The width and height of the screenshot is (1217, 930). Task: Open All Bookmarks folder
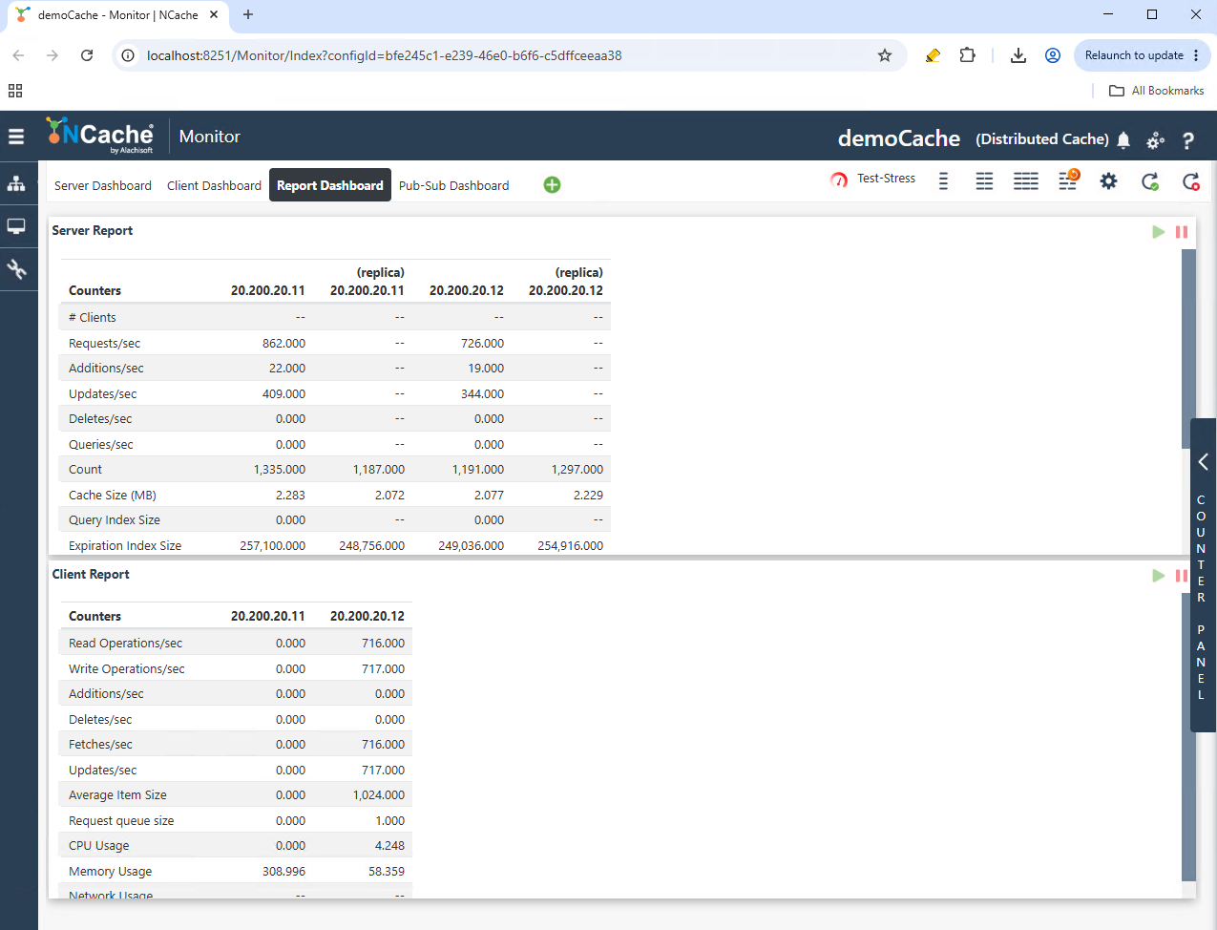click(1156, 91)
